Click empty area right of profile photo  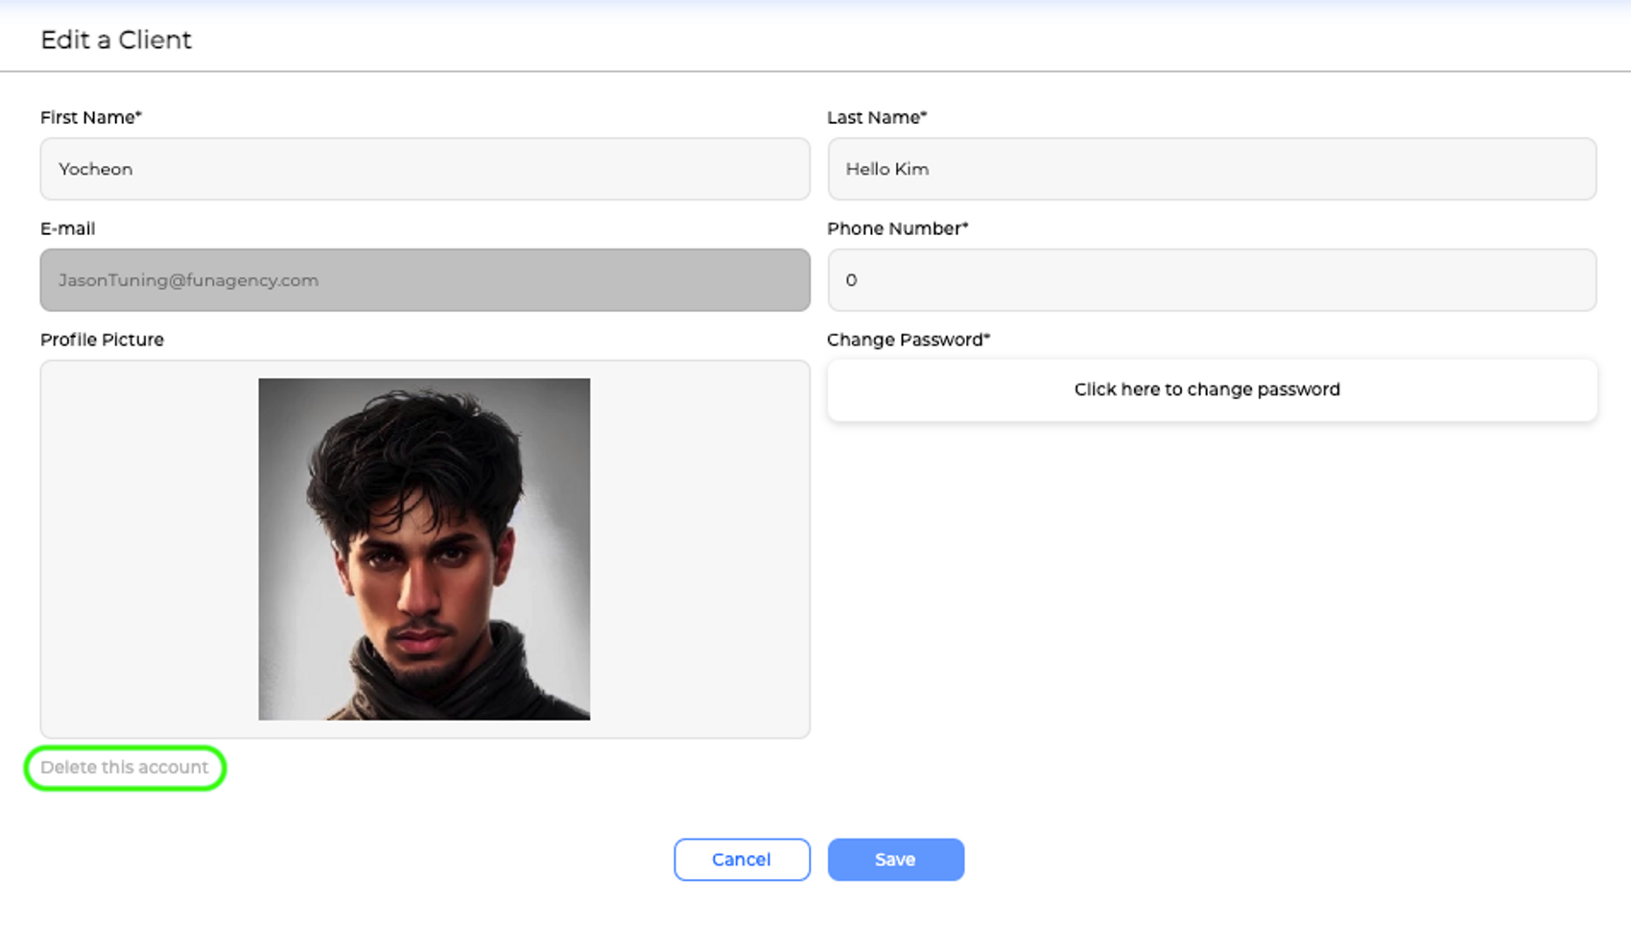pyautogui.click(x=699, y=549)
